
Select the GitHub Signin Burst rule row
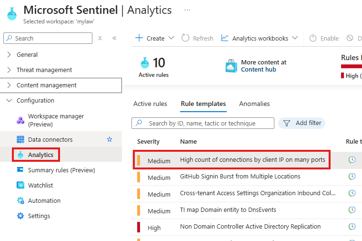240,177
